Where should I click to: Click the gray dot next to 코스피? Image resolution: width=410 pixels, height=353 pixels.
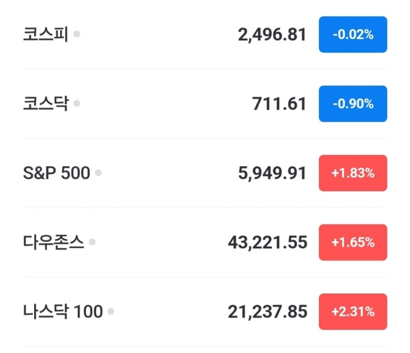pyautogui.click(x=77, y=34)
